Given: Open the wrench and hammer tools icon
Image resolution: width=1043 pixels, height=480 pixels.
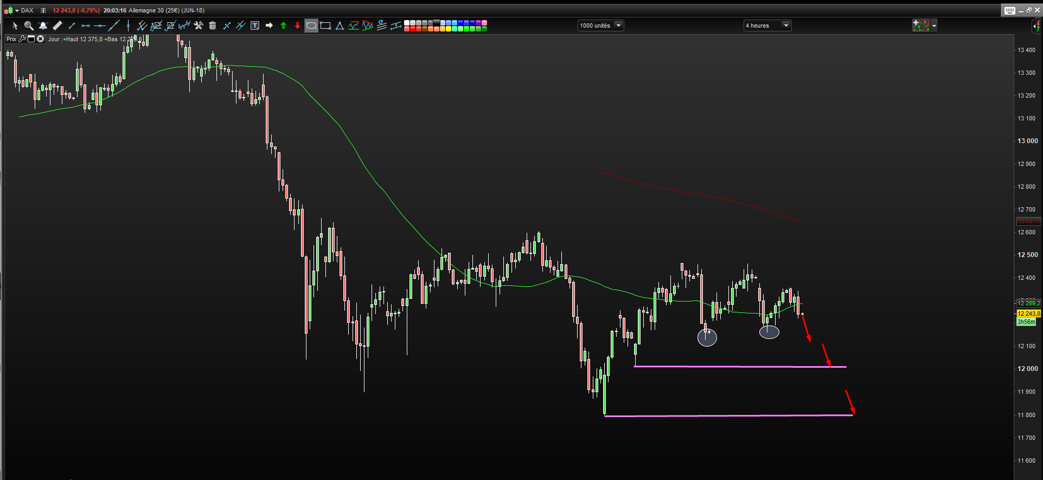Looking at the screenshot, I should pos(199,25).
